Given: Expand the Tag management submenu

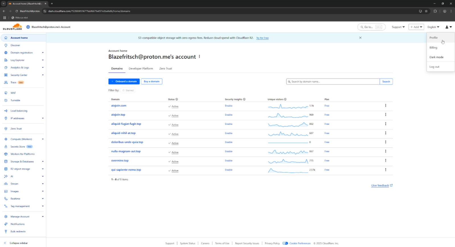Looking at the screenshot, I should pyautogui.click(x=43, y=206).
